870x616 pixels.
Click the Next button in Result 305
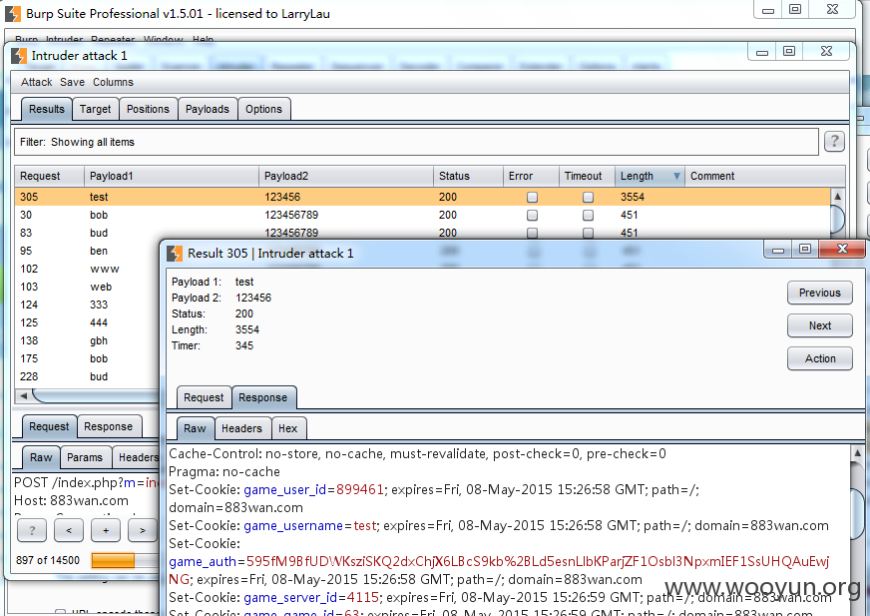819,325
